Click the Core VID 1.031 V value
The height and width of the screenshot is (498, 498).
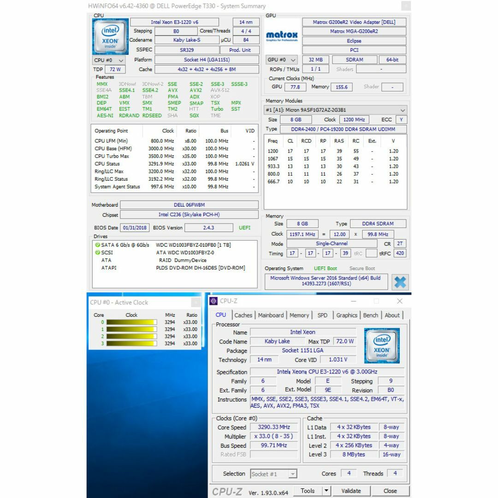point(338,360)
